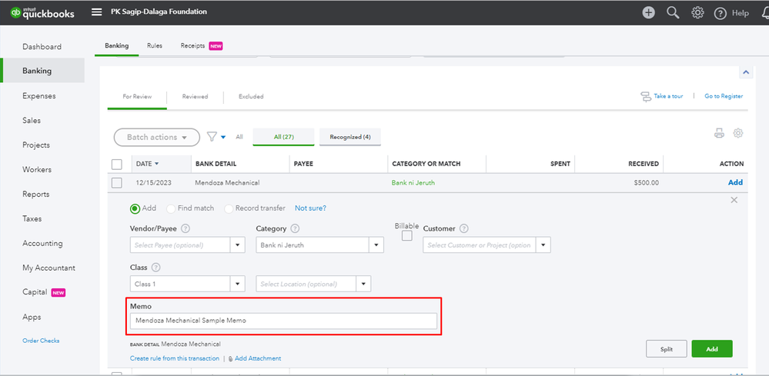The height and width of the screenshot is (376, 769).
Task: Open the Category dropdown arrow
Action: 376,245
